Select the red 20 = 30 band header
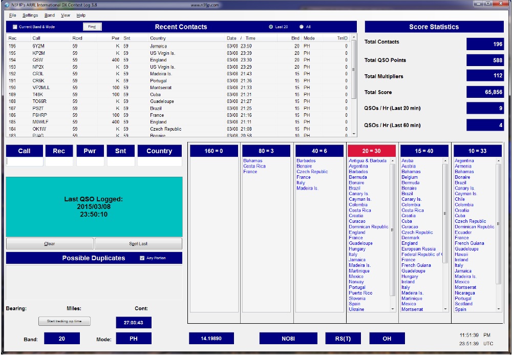512x355 pixels. coord(372,151)
